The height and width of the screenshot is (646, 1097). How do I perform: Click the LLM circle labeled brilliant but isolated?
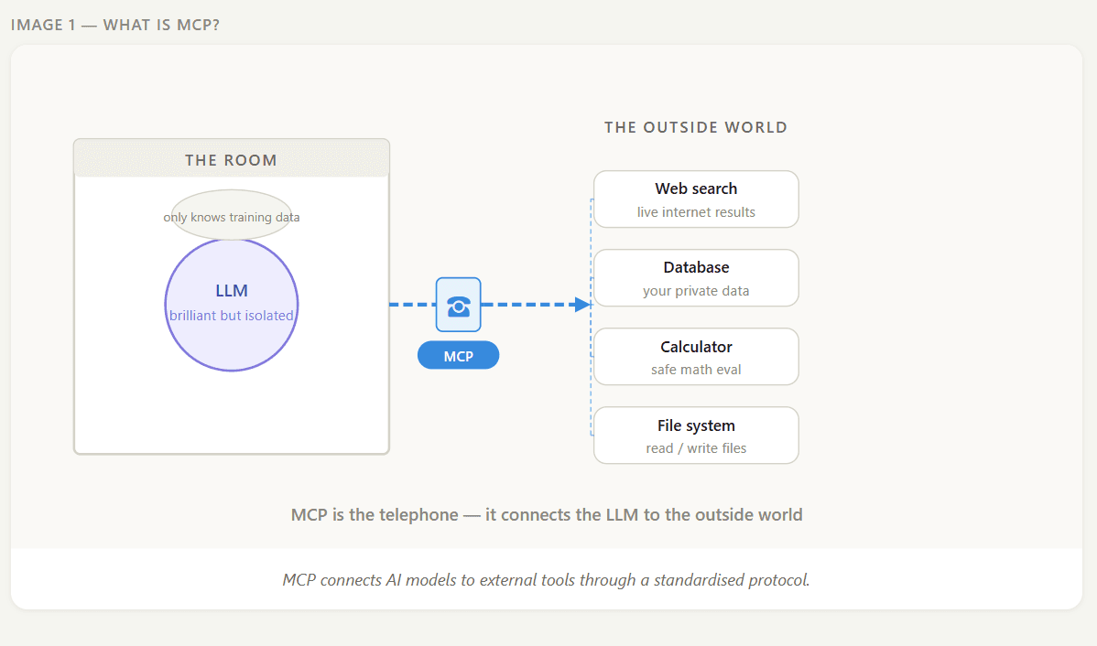232,305
